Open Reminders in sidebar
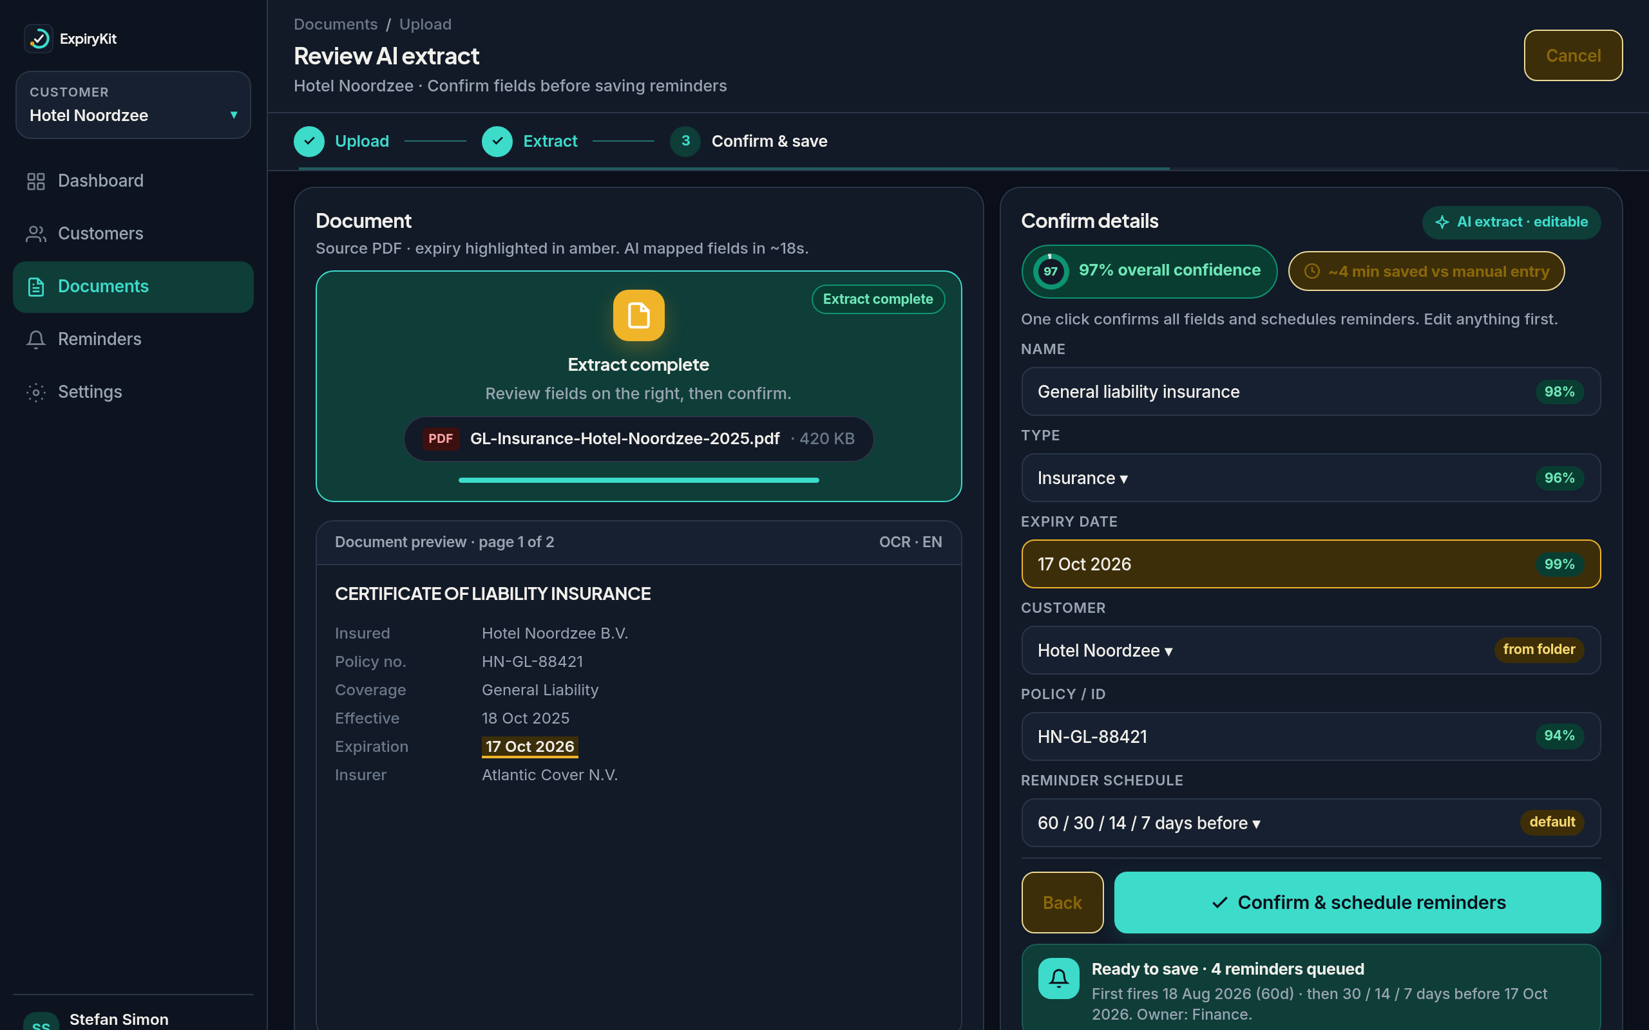This screenshot has height=1030, width=1649. click(x=133, y=339)
